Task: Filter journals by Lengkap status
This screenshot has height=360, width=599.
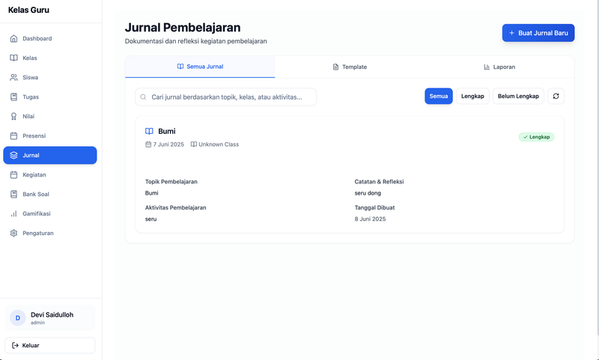Action: point(472,96)
